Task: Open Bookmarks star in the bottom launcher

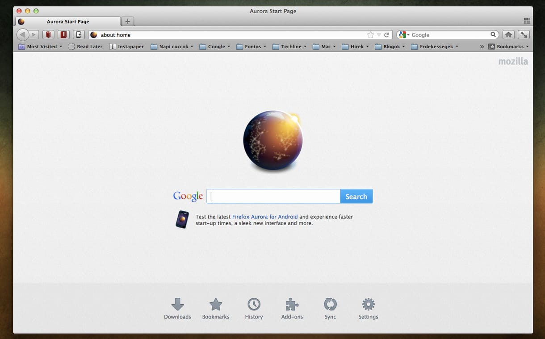Action: [x=216, y=309]
